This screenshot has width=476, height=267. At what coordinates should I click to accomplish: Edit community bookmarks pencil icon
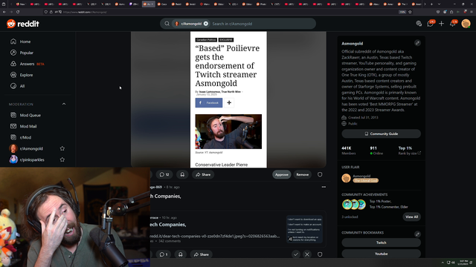point(417,234)
